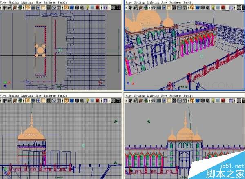Open Shading menu in perspective panel
Screen dimensions: 245x179
point(139,2)
